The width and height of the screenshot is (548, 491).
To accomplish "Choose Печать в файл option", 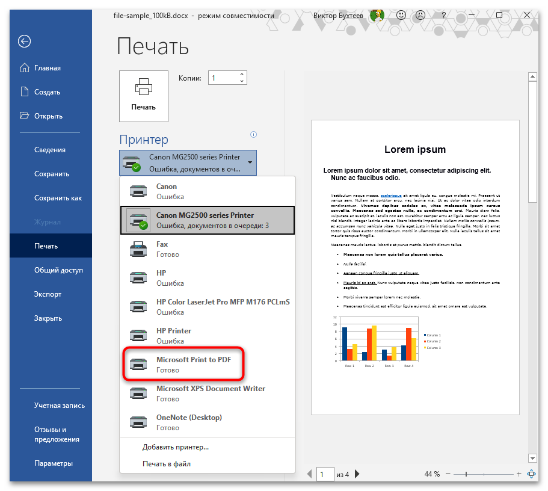I will tap(167, 464).
